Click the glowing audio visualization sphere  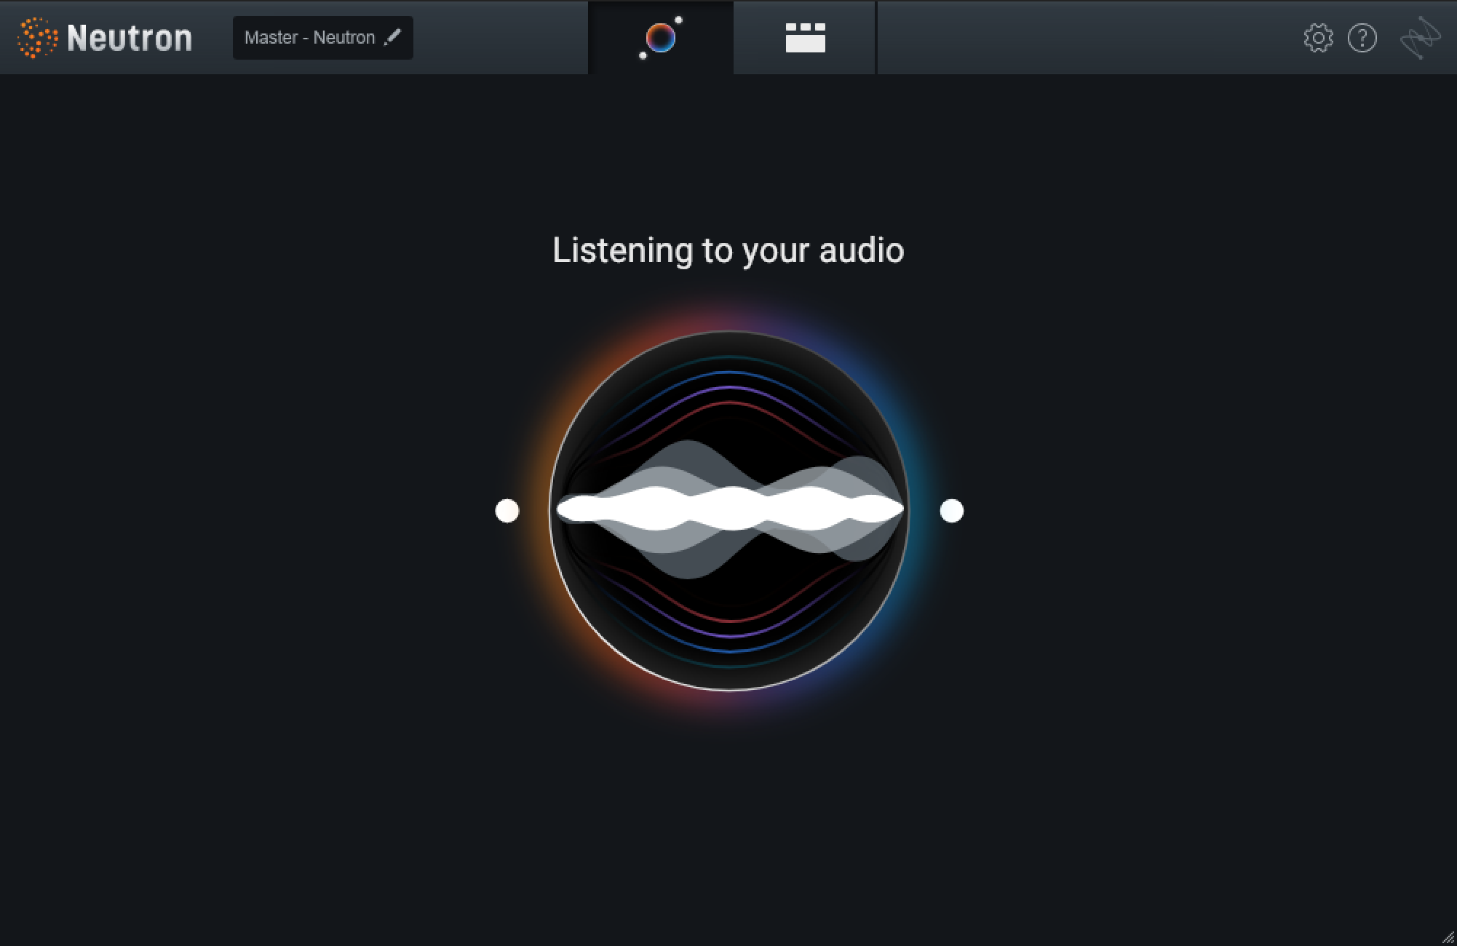coord(728,512)
